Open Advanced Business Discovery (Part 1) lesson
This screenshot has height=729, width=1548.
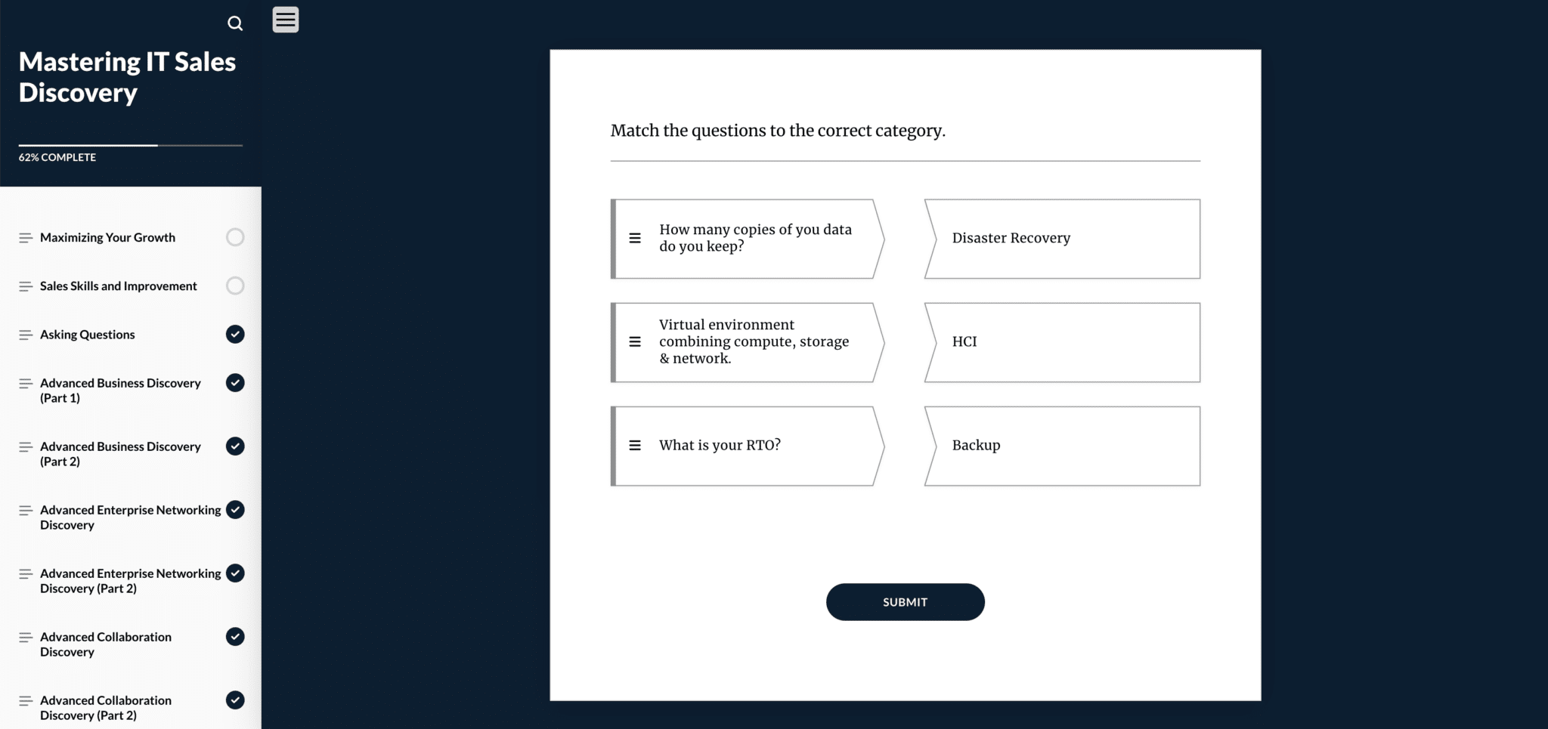(120, 391)
